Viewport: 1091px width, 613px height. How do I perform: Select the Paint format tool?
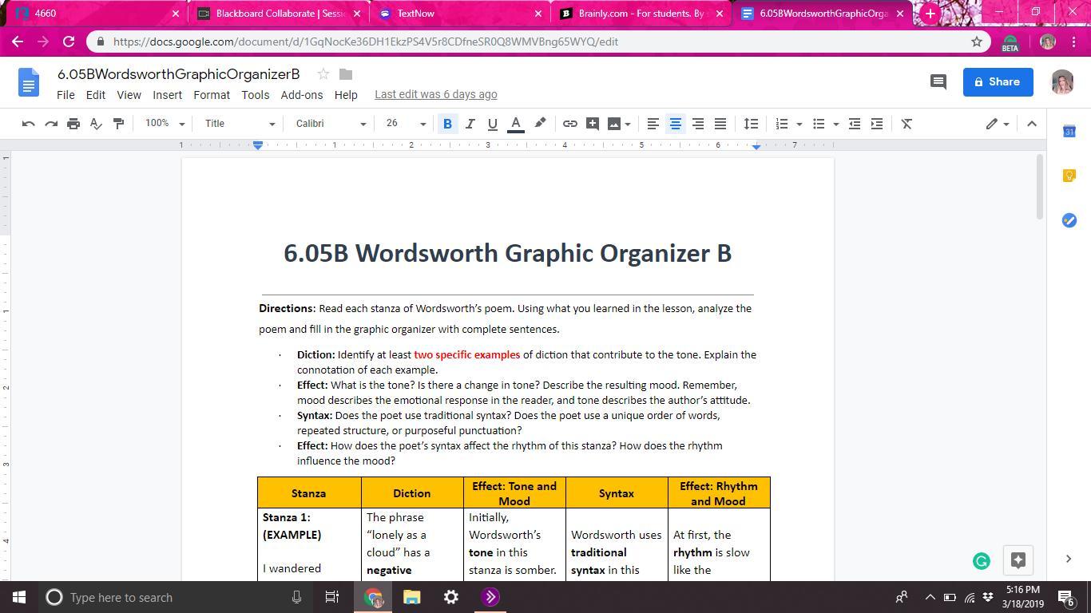(x=118, y=124)
